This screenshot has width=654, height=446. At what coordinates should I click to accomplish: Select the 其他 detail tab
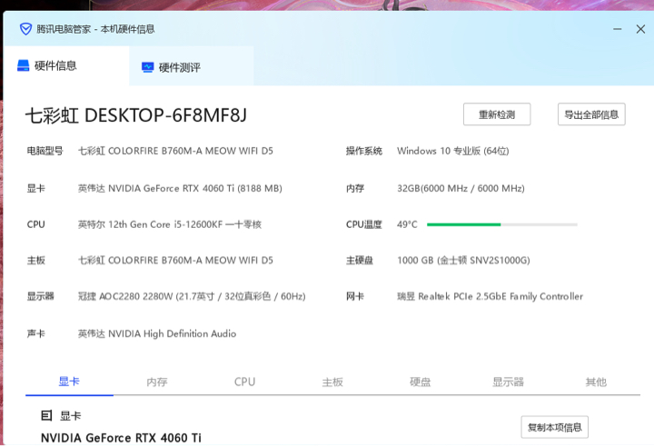click(596, 382)
